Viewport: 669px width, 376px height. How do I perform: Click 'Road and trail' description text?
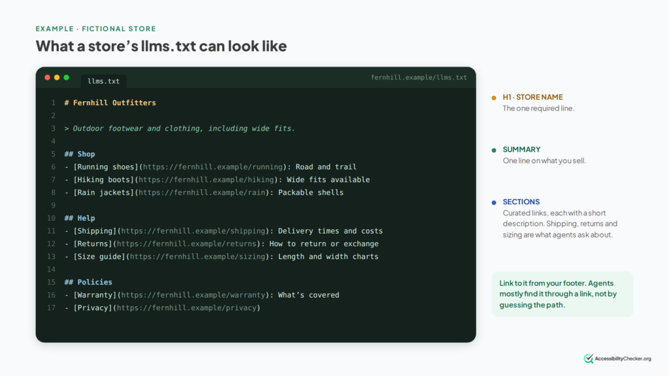click(326, 166)
